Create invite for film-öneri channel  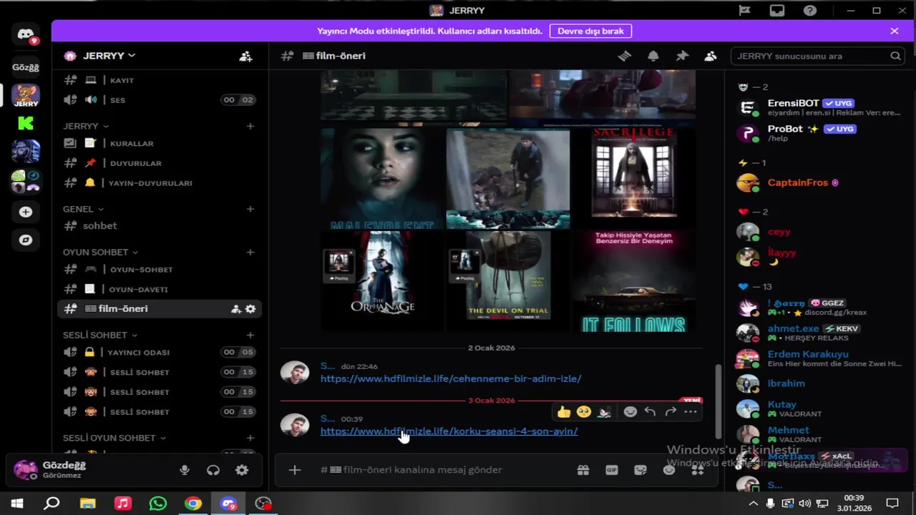235,309
